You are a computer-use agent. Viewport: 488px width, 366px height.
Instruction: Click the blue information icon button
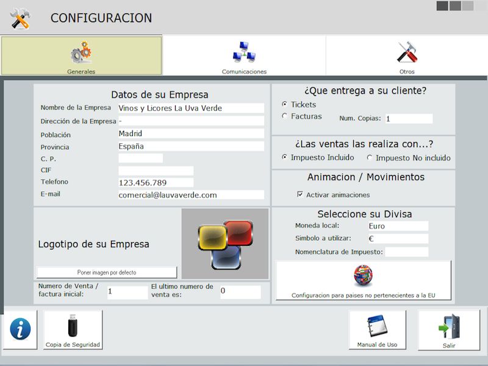20,330
